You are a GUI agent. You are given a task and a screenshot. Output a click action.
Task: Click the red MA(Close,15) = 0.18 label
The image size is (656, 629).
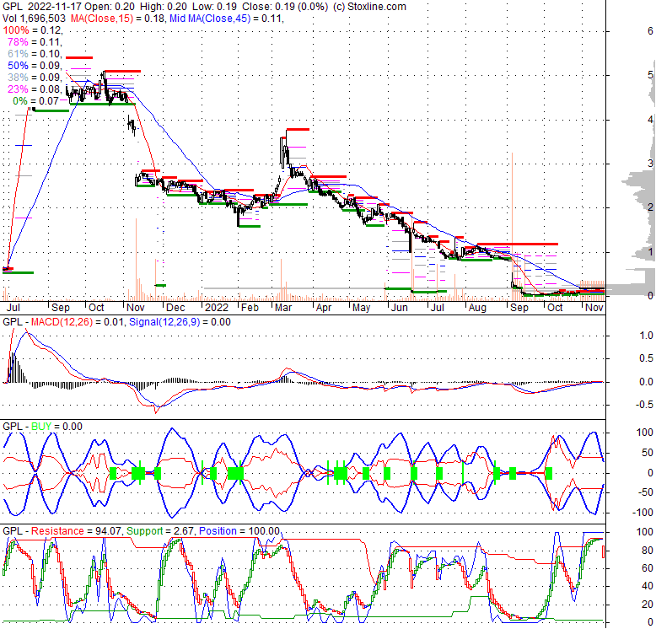(118, 19)
